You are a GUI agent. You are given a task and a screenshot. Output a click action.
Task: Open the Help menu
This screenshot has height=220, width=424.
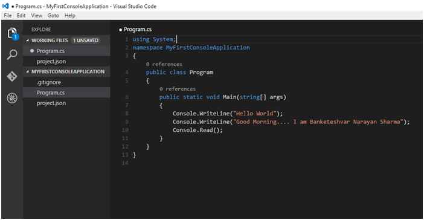(x=70, y=16)
